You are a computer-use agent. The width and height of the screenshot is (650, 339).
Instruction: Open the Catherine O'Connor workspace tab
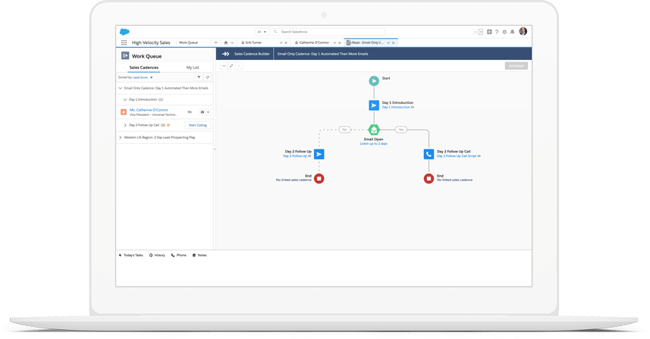[x=314, y=42]
